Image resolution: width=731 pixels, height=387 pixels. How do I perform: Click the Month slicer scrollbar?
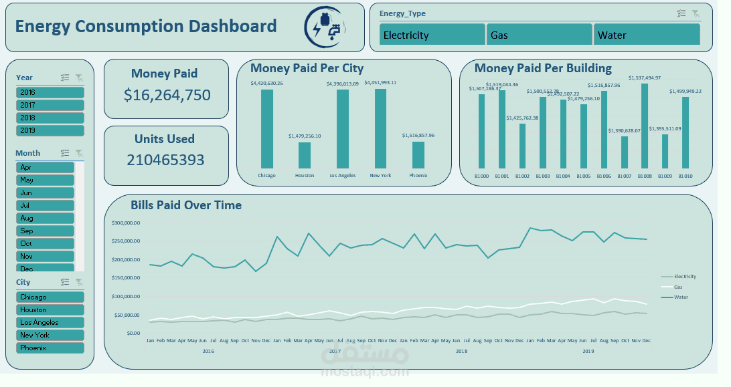point(80,217)
